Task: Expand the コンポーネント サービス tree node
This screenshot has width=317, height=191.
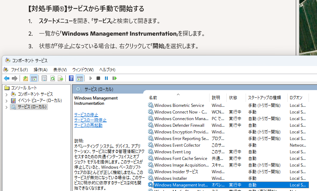Action: [6, 94]
